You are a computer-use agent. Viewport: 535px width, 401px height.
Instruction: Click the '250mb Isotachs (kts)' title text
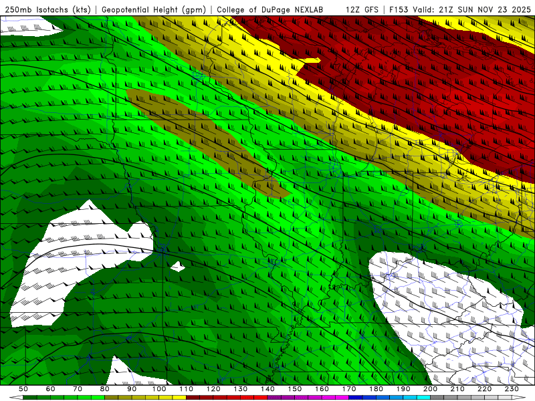47,9
